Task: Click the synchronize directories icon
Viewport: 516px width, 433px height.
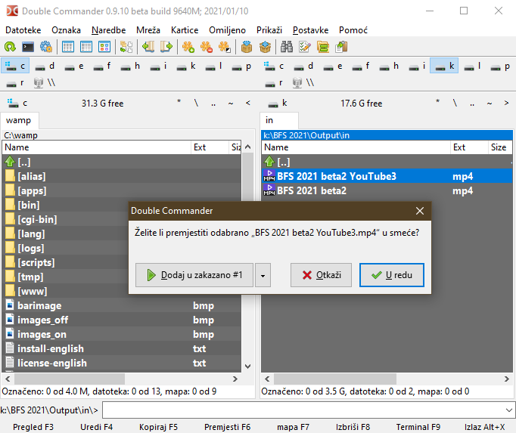Action: pyautogui.click(x=323, y=47)
